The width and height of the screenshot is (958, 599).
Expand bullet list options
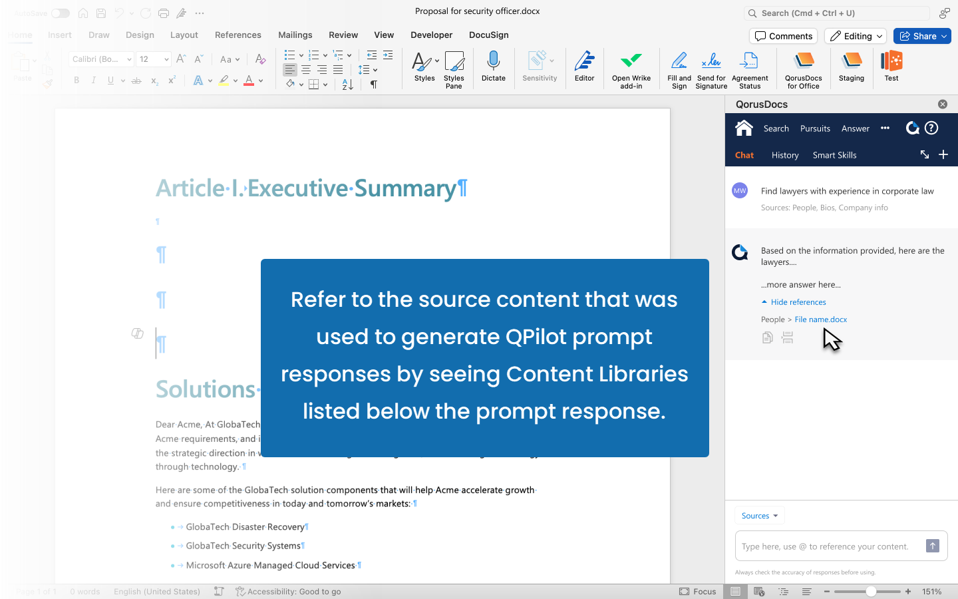[x=301, y=55]
